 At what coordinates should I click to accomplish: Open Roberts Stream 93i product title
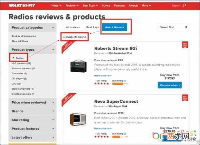point(115,48)
